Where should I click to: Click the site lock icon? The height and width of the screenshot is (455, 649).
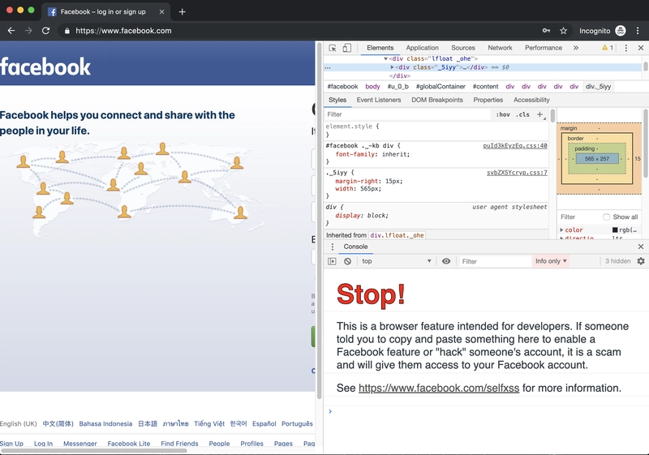tap(67, 31)
